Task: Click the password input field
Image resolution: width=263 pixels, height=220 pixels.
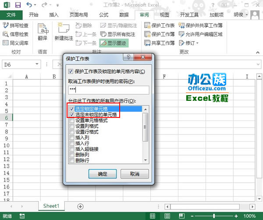Action: click(x=109, y=90)
